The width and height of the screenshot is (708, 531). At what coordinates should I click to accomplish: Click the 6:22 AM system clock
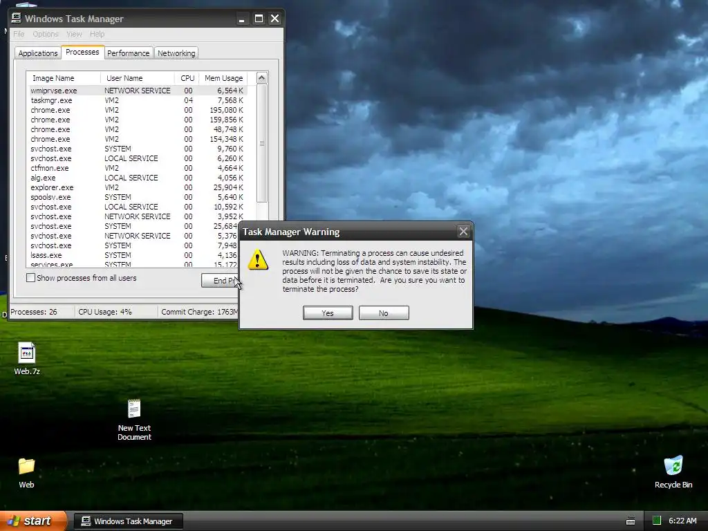[682, 521]
